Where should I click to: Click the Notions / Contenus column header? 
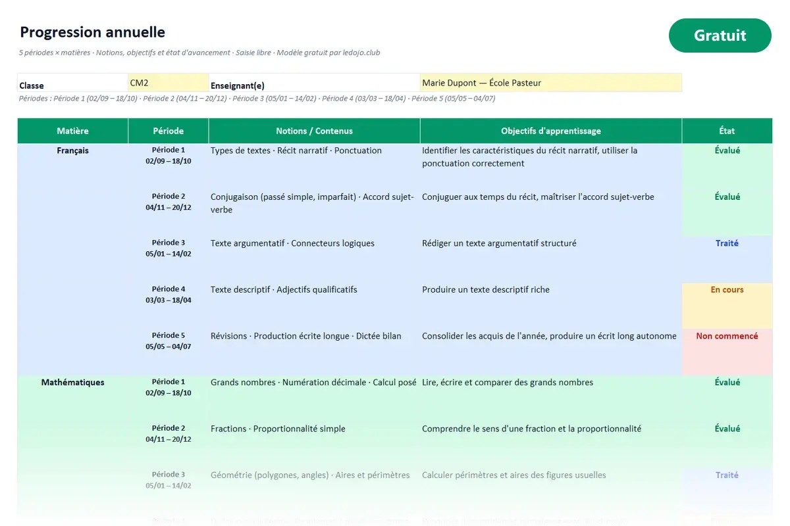coord(314,131)
